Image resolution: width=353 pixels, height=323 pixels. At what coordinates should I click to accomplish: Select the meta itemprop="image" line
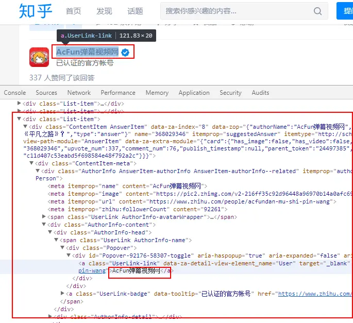200,194
